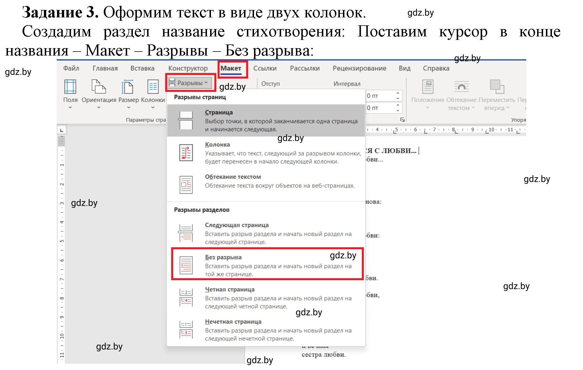Viewport: 583px width, 370px height.
Task: Click the Без разрыва continuous section icon
Action: coord(186,265)
